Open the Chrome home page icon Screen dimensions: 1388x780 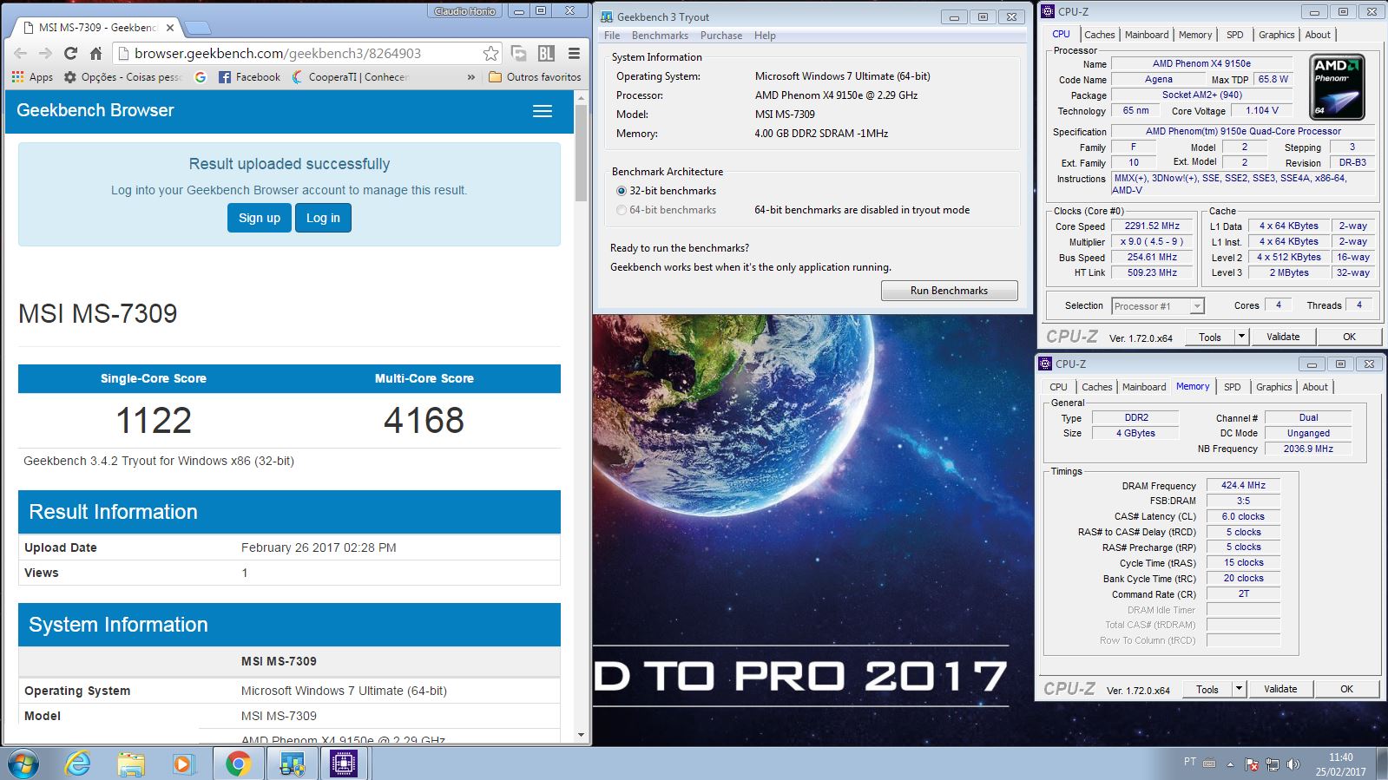click(x=95, y=53)
